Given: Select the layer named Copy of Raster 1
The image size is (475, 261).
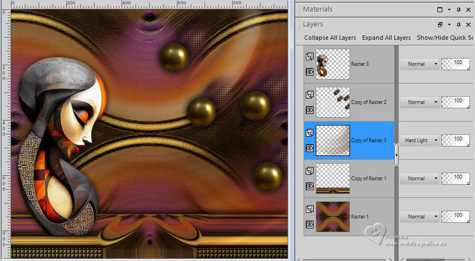Looking at the screenshot, I should [369, 179].
